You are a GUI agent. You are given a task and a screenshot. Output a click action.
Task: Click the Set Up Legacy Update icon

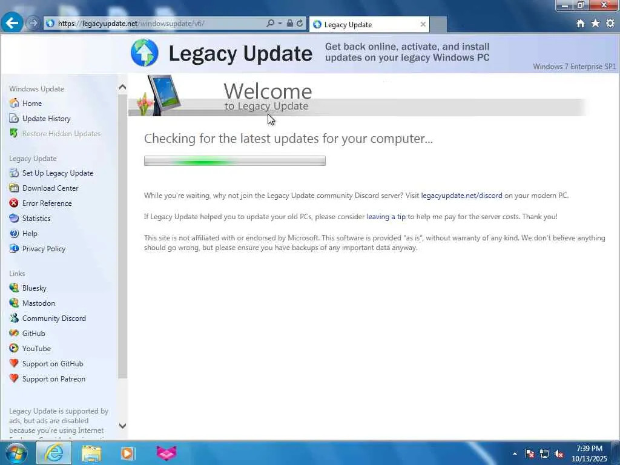click(15, 173)
